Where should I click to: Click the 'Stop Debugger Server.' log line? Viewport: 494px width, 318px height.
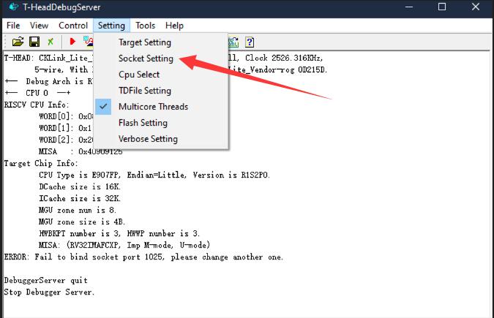pos(49,292)
